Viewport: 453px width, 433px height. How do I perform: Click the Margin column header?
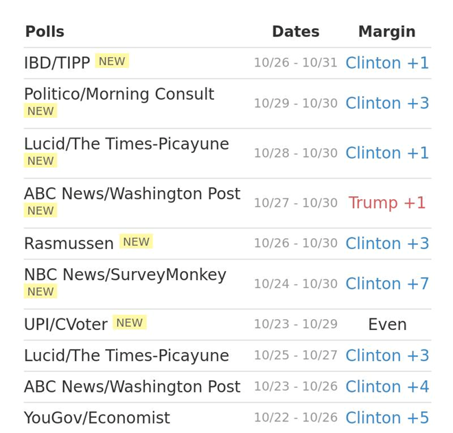[x=386, y=32]
